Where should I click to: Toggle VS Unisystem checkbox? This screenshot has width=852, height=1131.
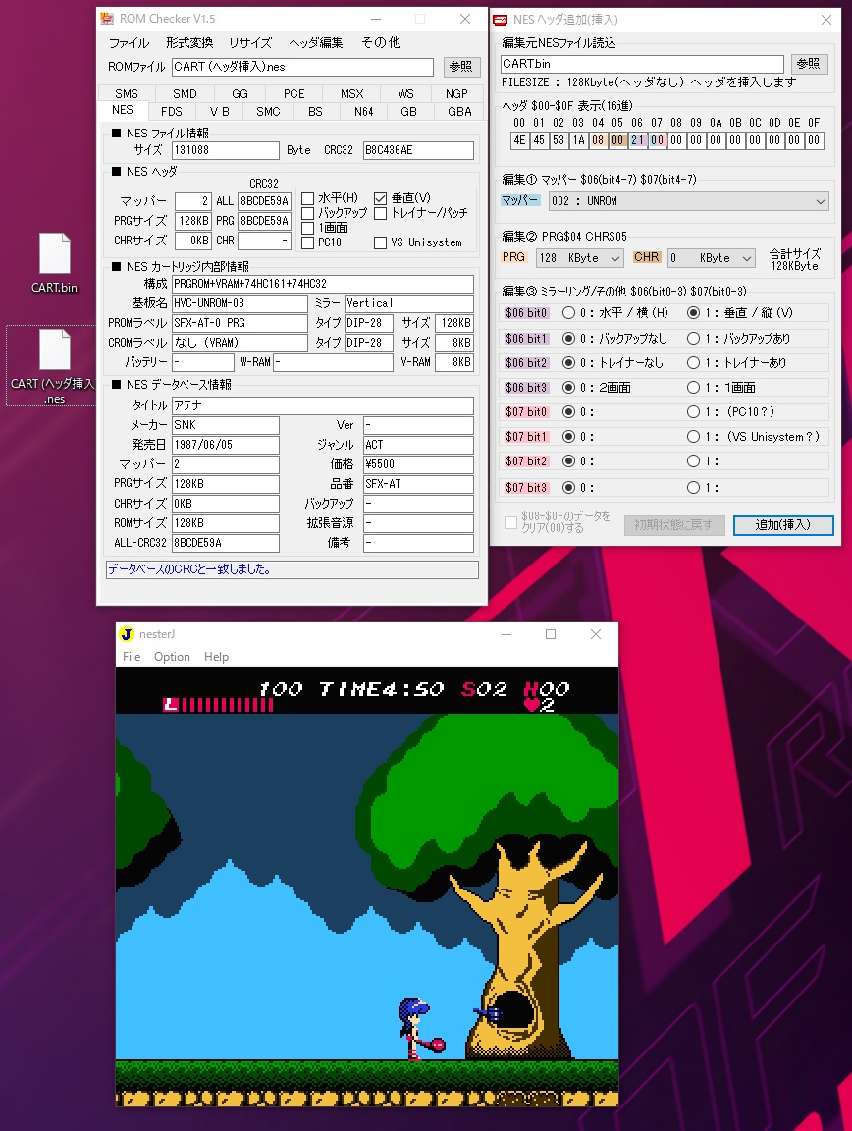coord(381,243)
